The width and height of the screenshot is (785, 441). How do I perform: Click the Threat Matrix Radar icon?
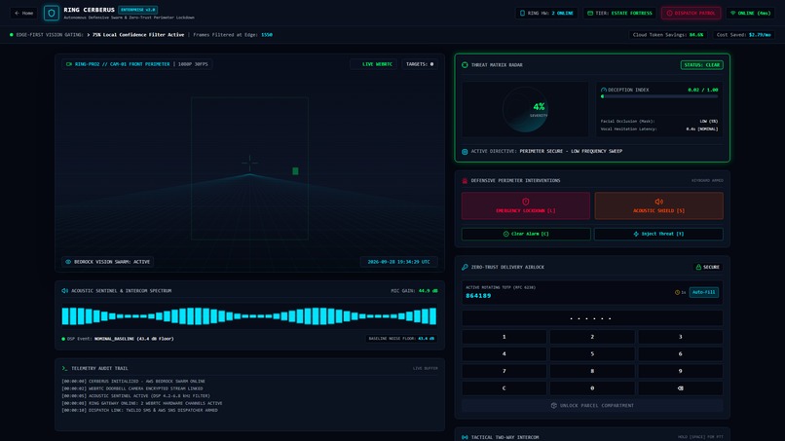[x=465, y=65]
